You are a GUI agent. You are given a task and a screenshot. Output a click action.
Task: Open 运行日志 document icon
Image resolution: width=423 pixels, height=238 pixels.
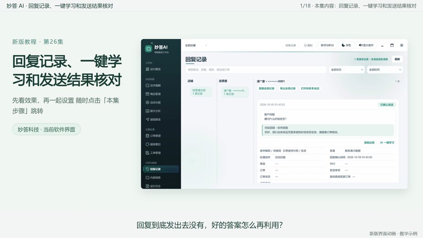tap(147, 186)
